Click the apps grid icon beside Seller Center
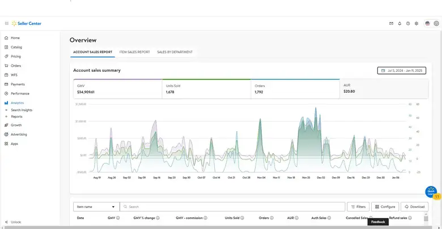Viewport: 442px width, 229px height. 7,24
